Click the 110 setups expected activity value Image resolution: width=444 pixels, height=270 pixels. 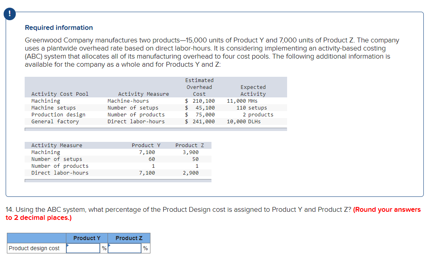252,108
